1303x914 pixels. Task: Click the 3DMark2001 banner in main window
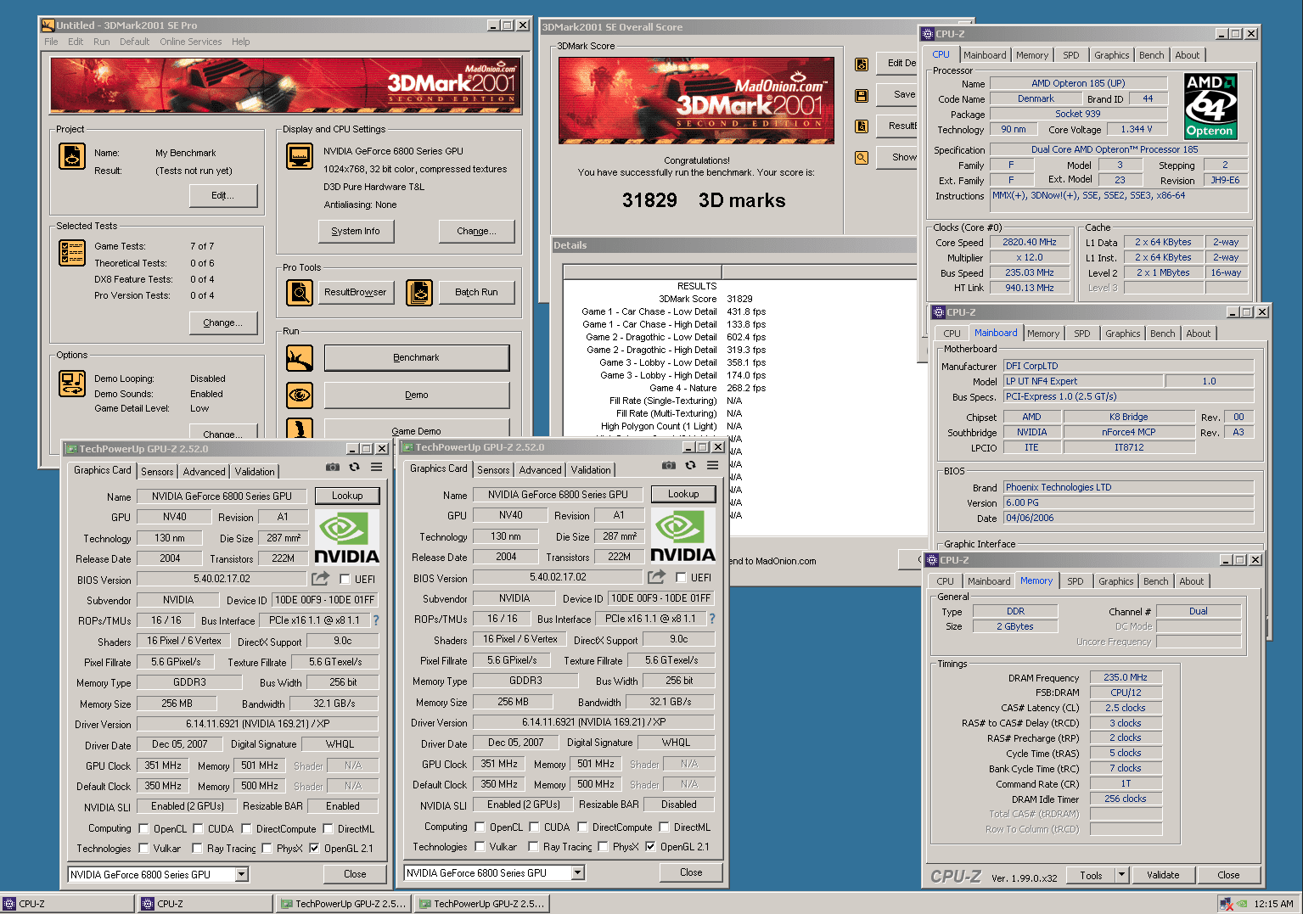pyautogui.click(x=284, y=85)
